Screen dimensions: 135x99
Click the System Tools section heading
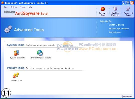pos(16,45)
